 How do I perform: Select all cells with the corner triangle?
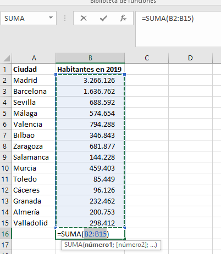click(x=7, y=58)
